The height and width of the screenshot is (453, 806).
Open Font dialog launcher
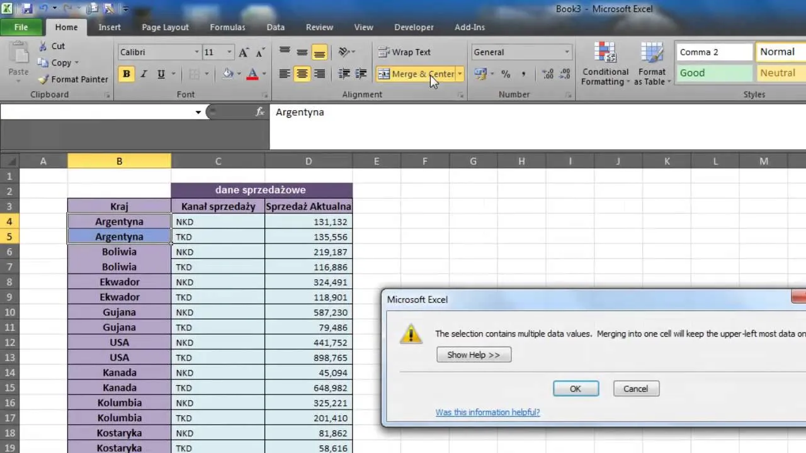(266, 95)
